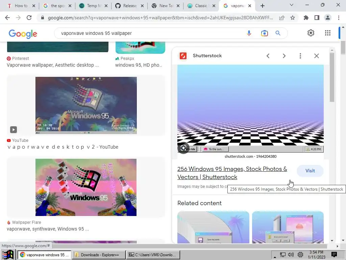Open the volume speaker tray icon
346x260 pixels.
[x=291, y=255]
